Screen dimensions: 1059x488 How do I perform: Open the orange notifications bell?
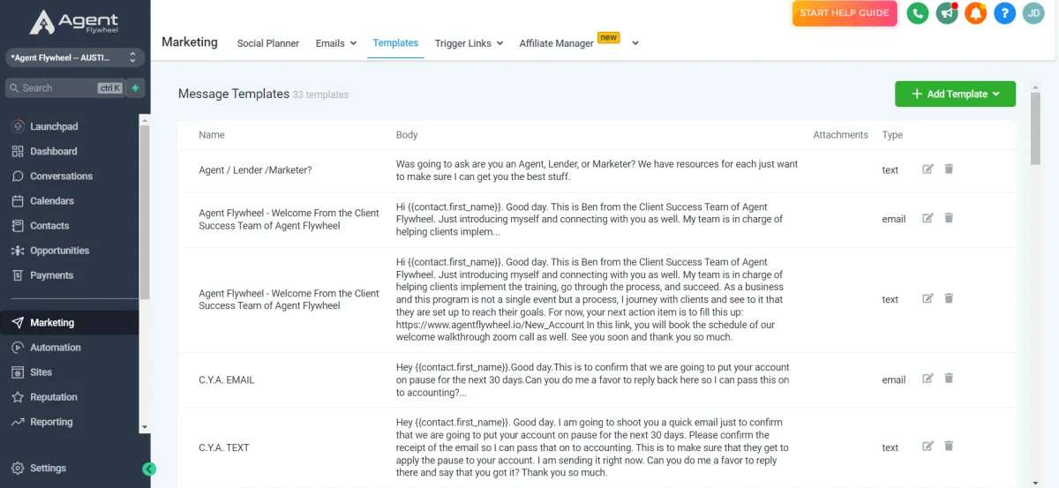pos(975,13)
